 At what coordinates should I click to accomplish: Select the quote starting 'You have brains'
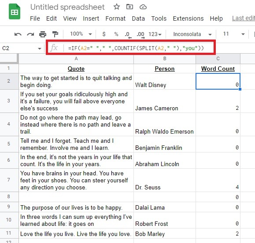76,180
